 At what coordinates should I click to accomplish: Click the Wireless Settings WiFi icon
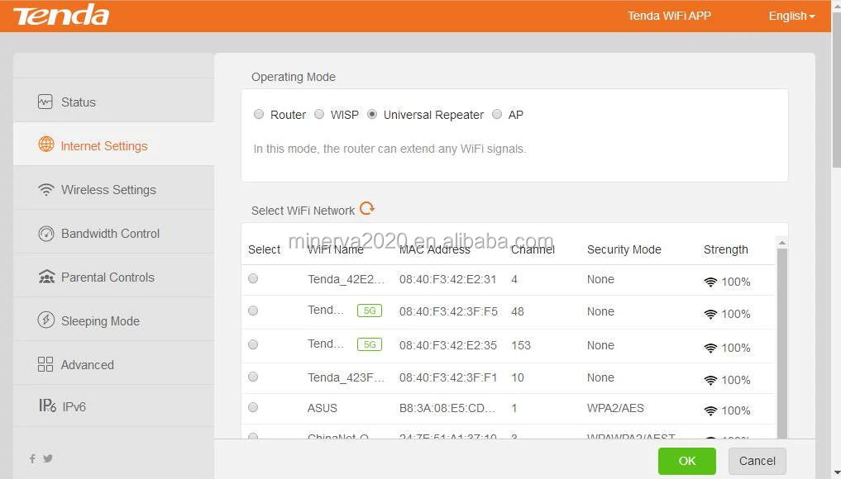click(46, 189)
